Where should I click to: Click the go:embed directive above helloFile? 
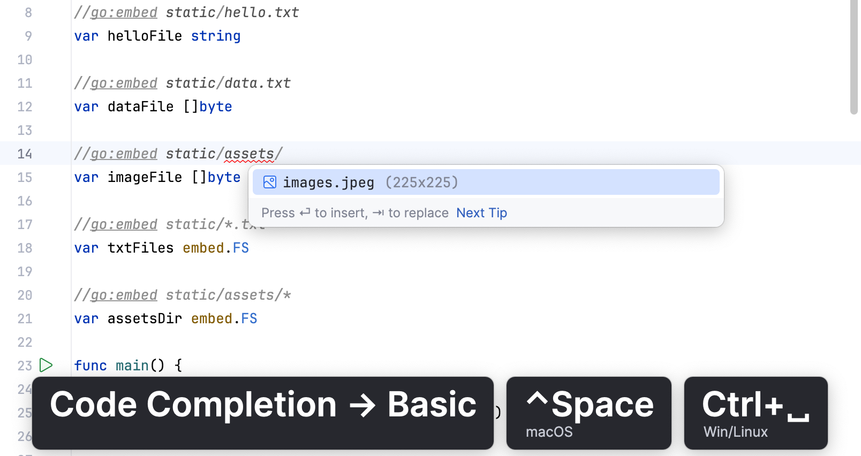124,12
